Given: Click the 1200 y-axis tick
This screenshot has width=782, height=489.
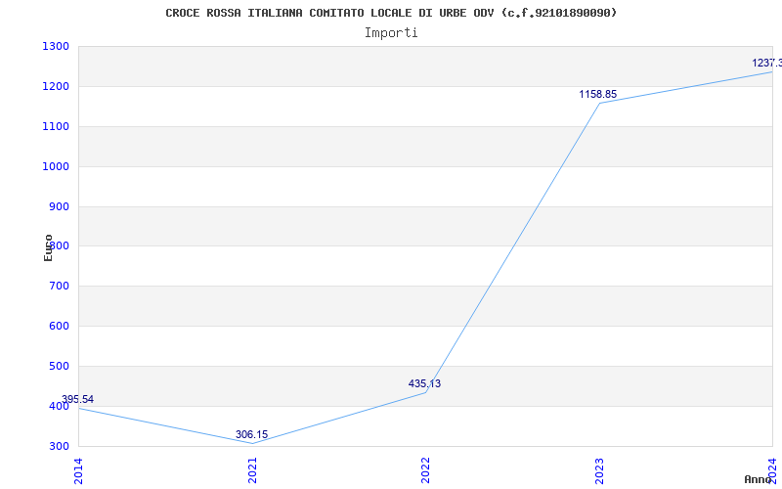Looking at the screenshot, I should 56,87.
